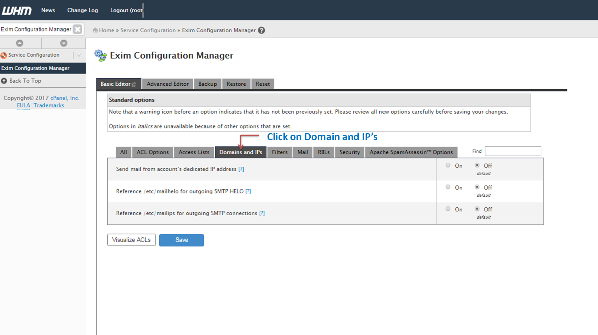Turn On Reference /etc/mailhelo option

point(448,187)
